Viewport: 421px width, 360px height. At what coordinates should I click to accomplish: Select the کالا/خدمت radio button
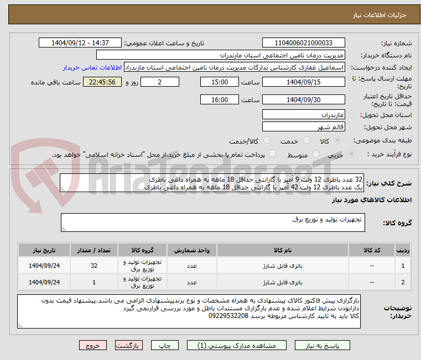point(267,140)
